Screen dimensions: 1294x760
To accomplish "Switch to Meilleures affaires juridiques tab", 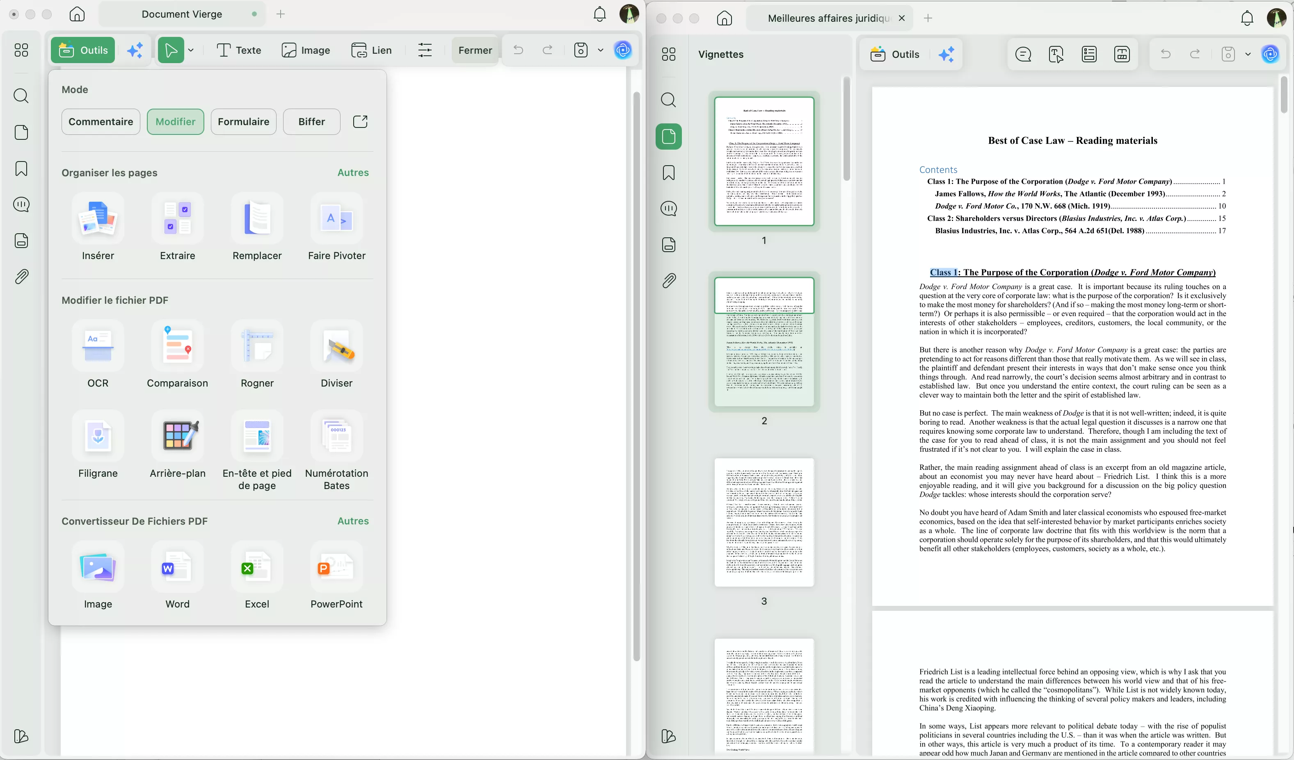I will tap(828, 18).
